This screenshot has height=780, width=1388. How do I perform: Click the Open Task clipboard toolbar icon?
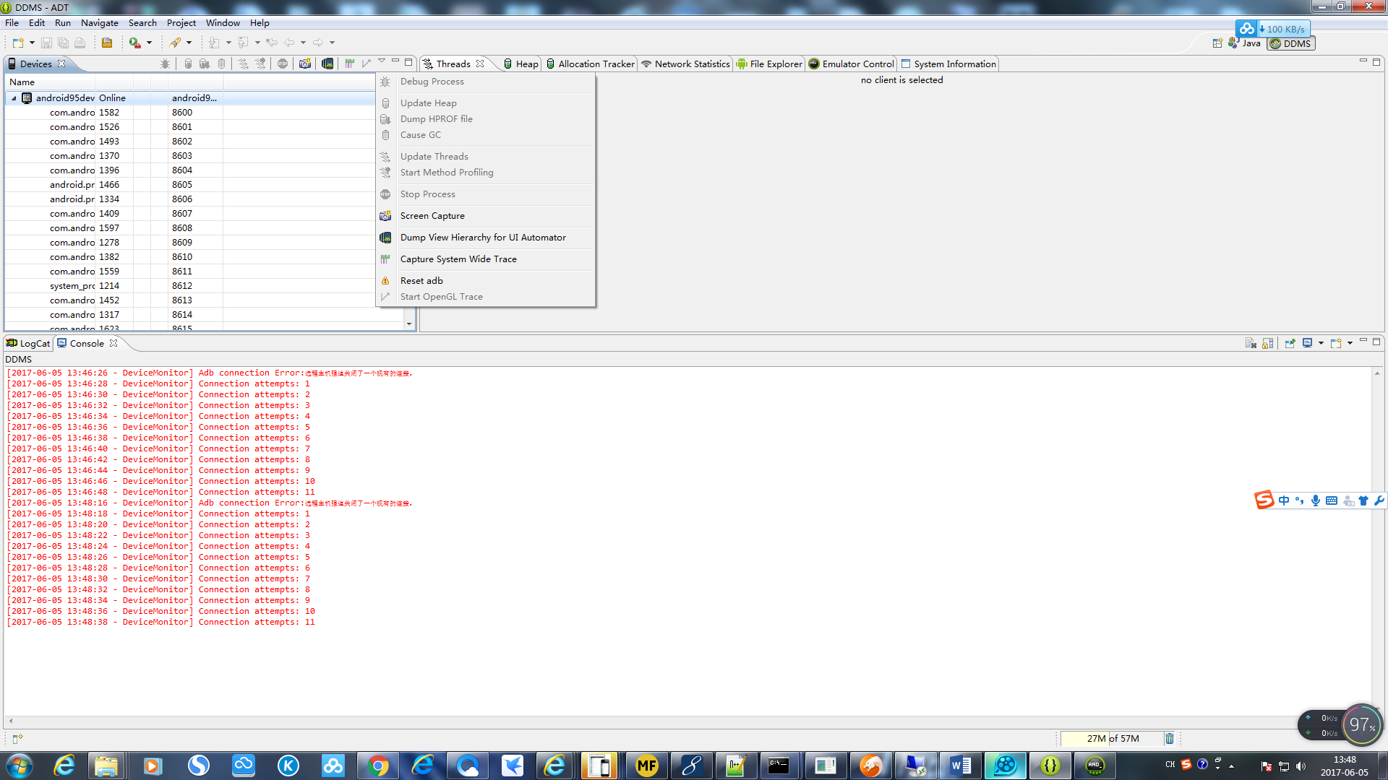point(107,43)
